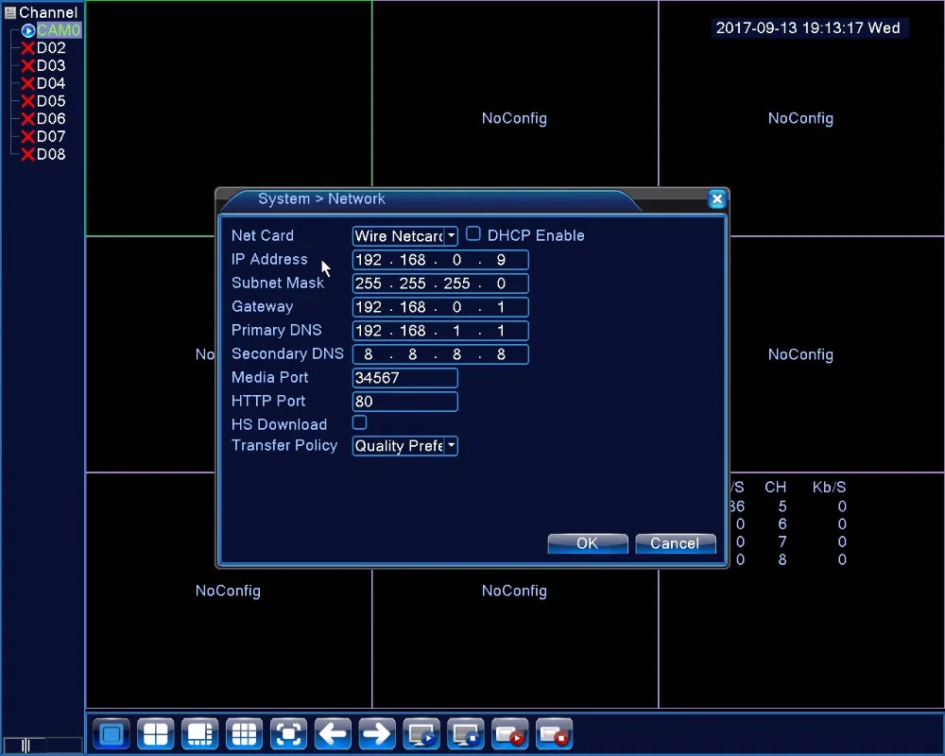Click the Channel list header icon
The image size is (945, 756).
click(9, 12)
